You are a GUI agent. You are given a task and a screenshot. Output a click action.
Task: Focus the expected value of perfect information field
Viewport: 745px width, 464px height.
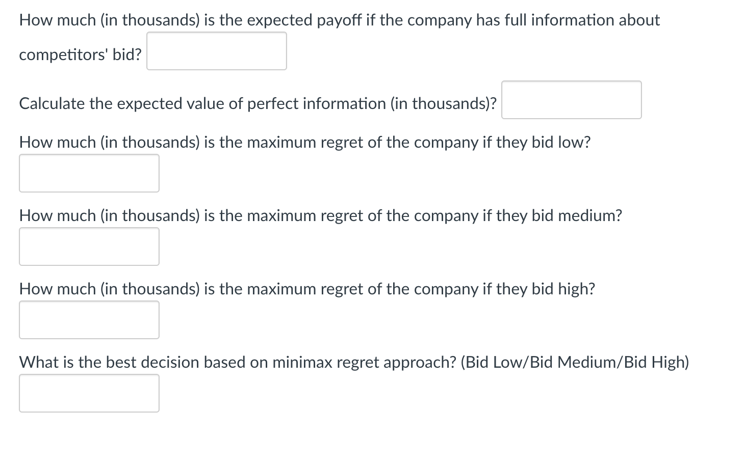571,100
